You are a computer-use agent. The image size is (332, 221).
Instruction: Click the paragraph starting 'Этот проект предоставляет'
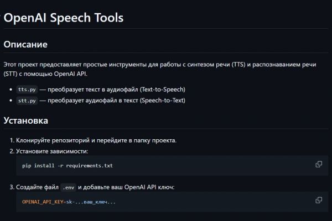coord(160,69)
